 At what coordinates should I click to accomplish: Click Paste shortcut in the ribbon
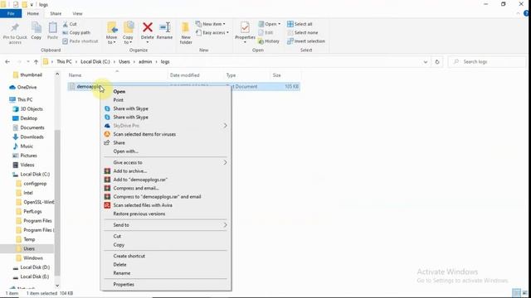pos(80,41)
